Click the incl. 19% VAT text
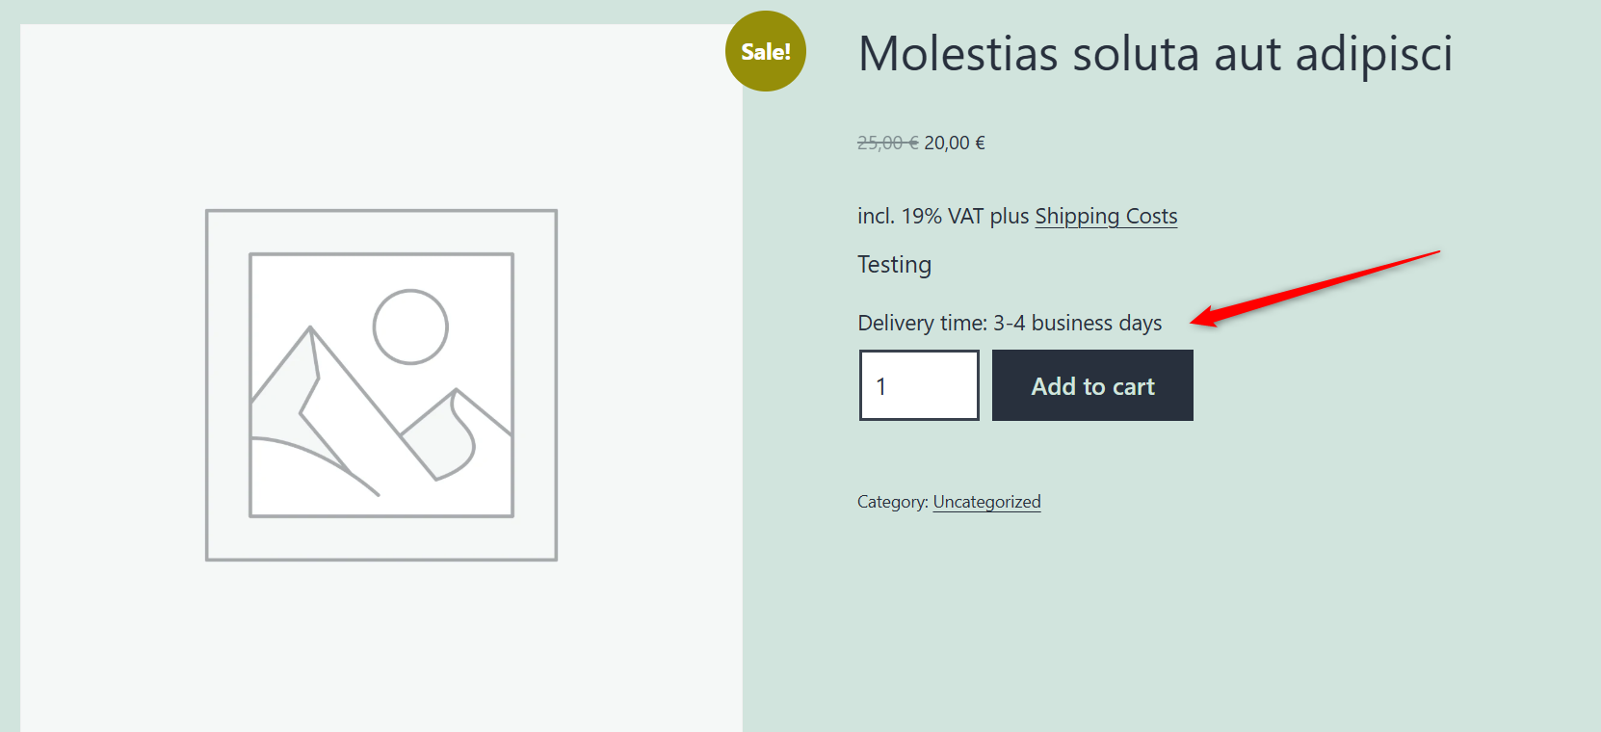 (921, 216)
